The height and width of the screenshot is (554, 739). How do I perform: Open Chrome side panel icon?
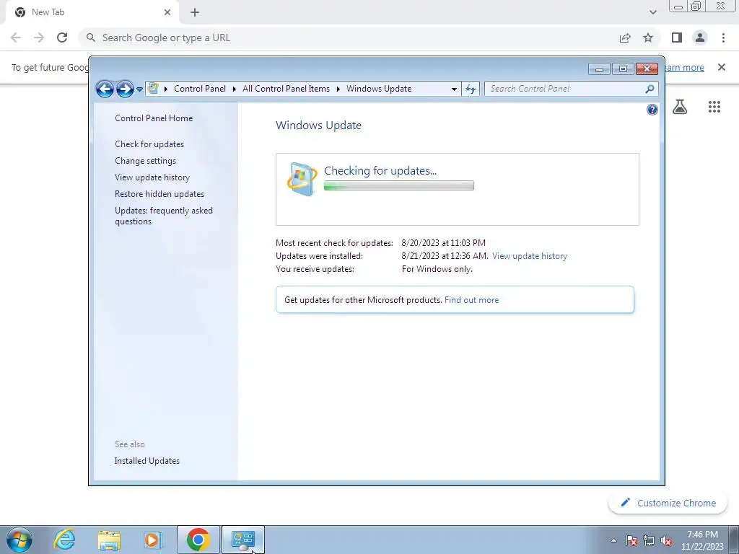(x=677, y=38)
